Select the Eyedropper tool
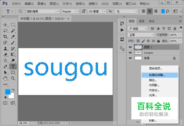 [x=13, y=37]
